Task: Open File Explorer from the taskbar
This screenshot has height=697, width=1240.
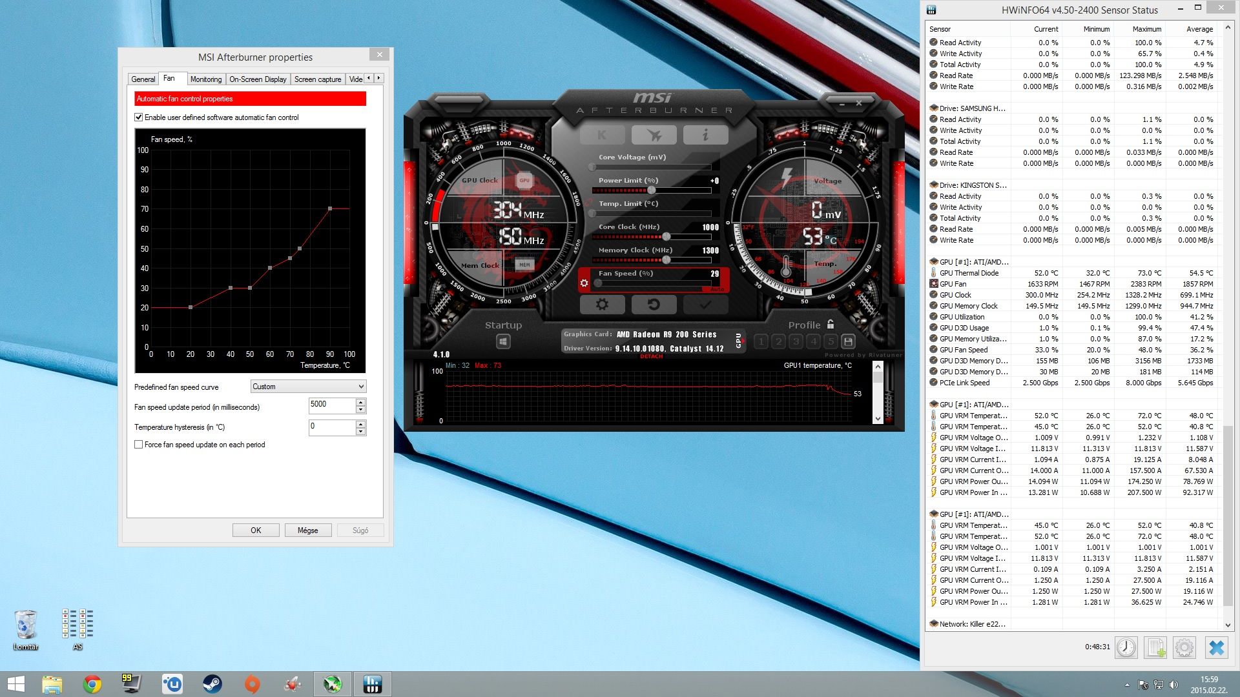Action: [52, 684]
